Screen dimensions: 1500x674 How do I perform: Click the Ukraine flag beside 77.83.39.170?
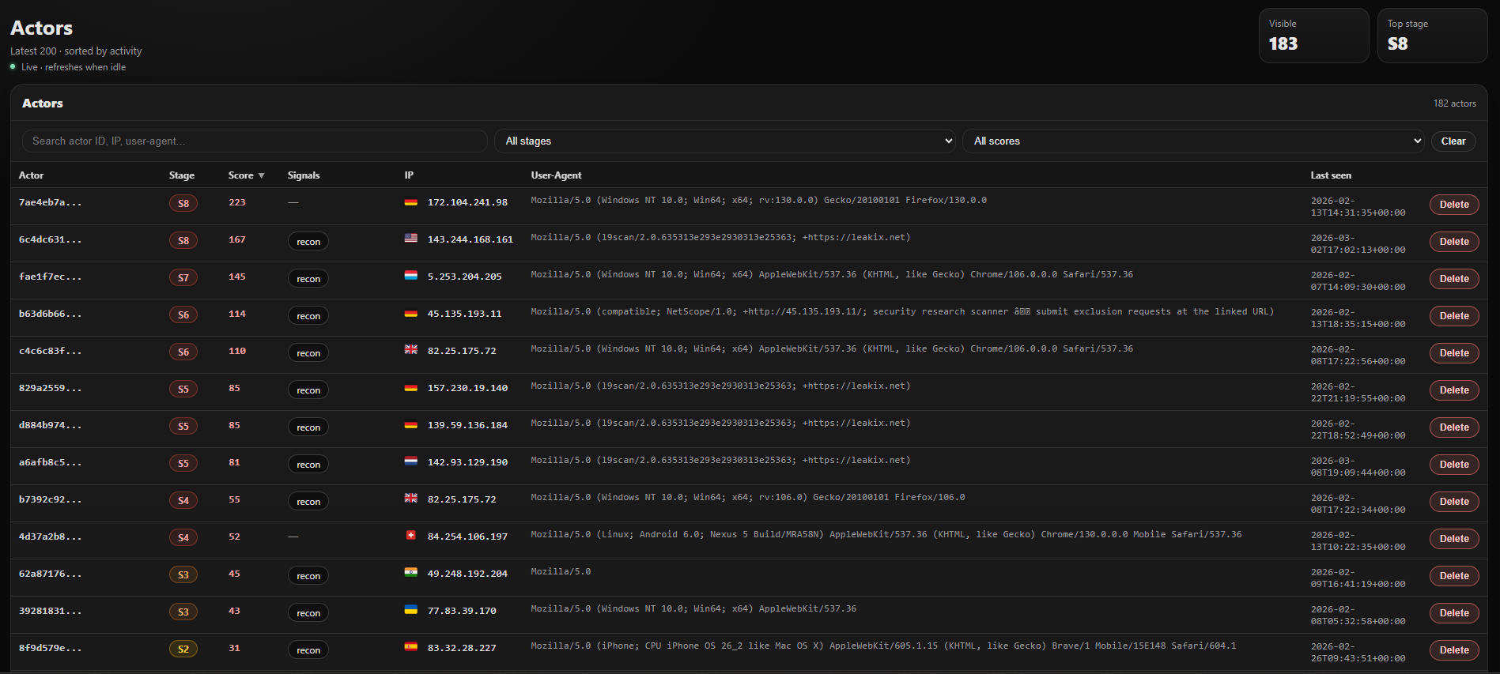pyautogui.click(x=410, y=610)
